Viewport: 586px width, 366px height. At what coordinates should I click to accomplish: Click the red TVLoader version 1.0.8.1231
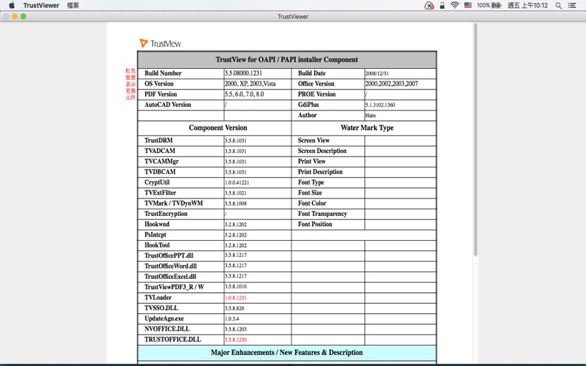point(235,298)
